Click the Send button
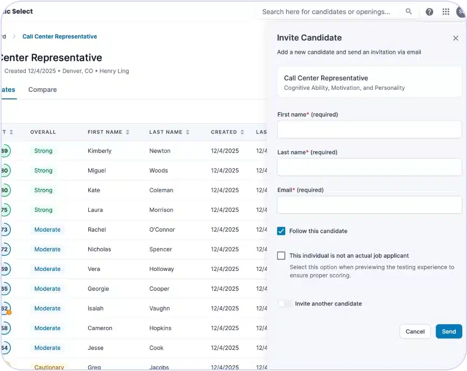The width and height of the screenshot is (467, 371). (x=449, y=331)
